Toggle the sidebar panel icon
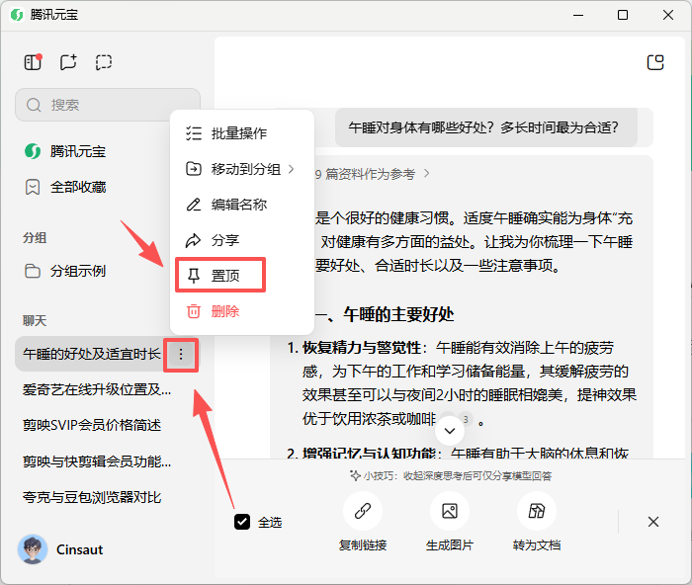The image size is (692, 585). [x=33, y=62]
